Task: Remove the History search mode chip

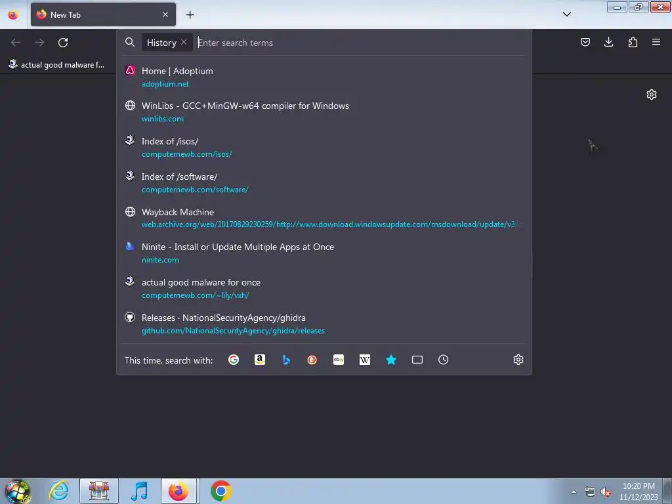Action: pos(184,42)
